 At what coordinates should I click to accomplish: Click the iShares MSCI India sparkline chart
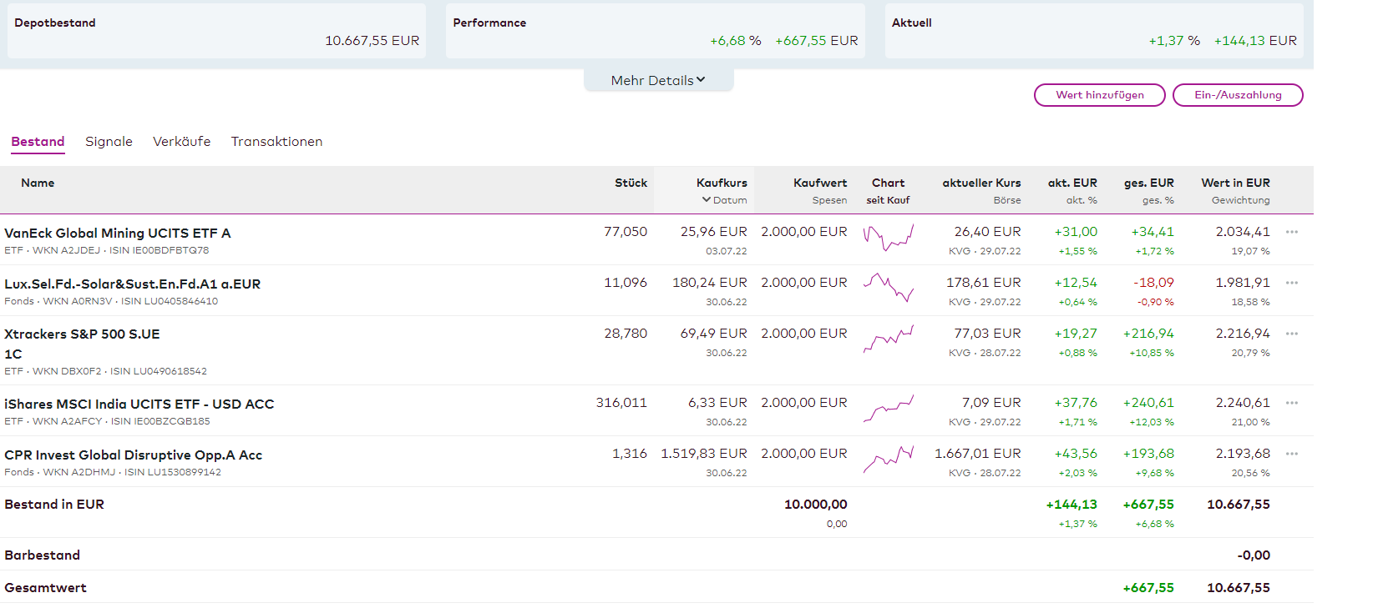coord(888,408)
